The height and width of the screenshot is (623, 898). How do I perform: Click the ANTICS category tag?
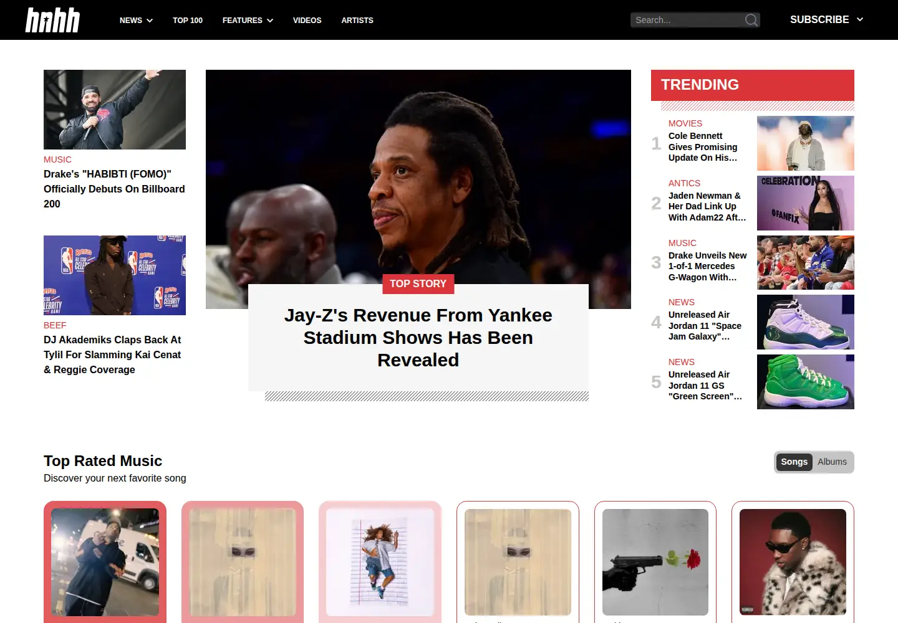(x=684, y=183)
